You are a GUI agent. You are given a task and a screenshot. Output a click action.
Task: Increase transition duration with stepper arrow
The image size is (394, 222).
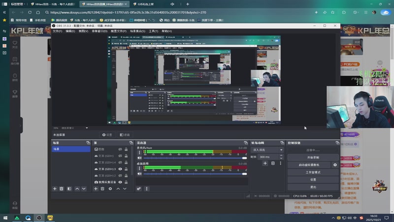tap(281, 155)
